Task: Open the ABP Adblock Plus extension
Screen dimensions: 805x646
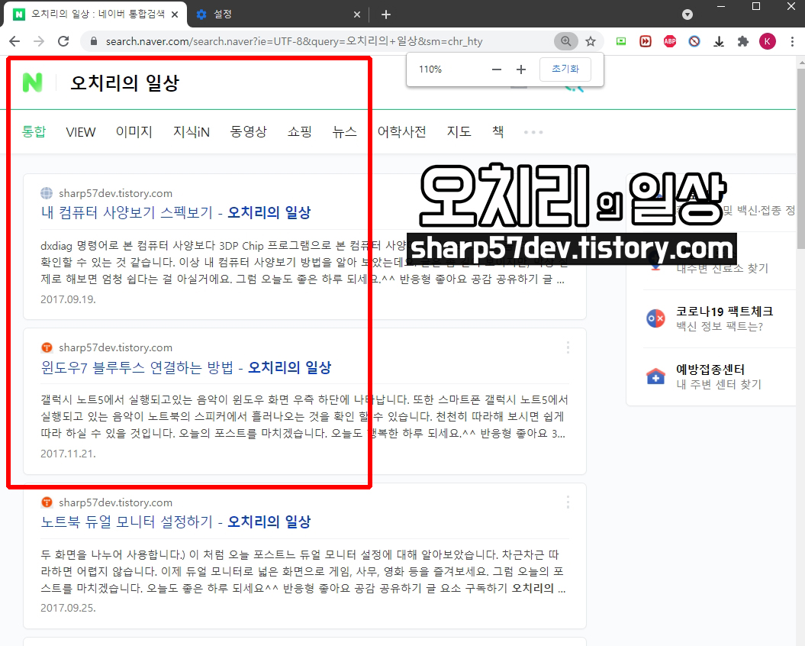Action: pyautogui.click(x=670, y=41)
